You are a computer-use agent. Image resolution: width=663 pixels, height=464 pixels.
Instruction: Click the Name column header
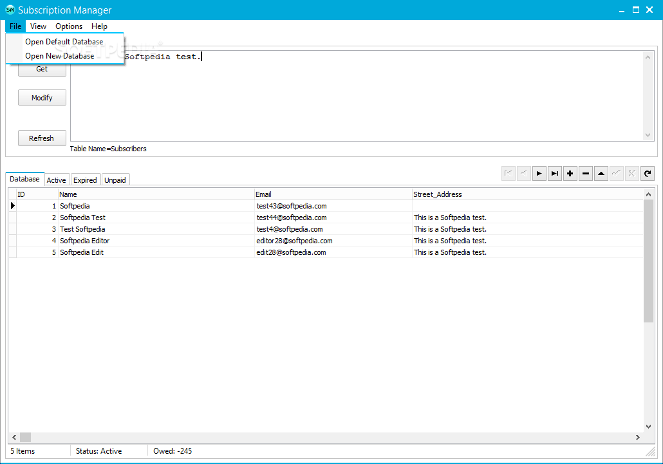click(156, 194)
